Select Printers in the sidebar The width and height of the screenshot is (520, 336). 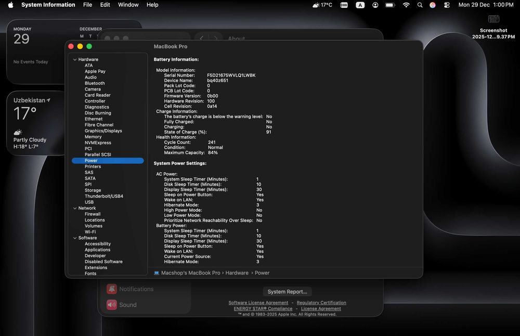click(93, 166)
